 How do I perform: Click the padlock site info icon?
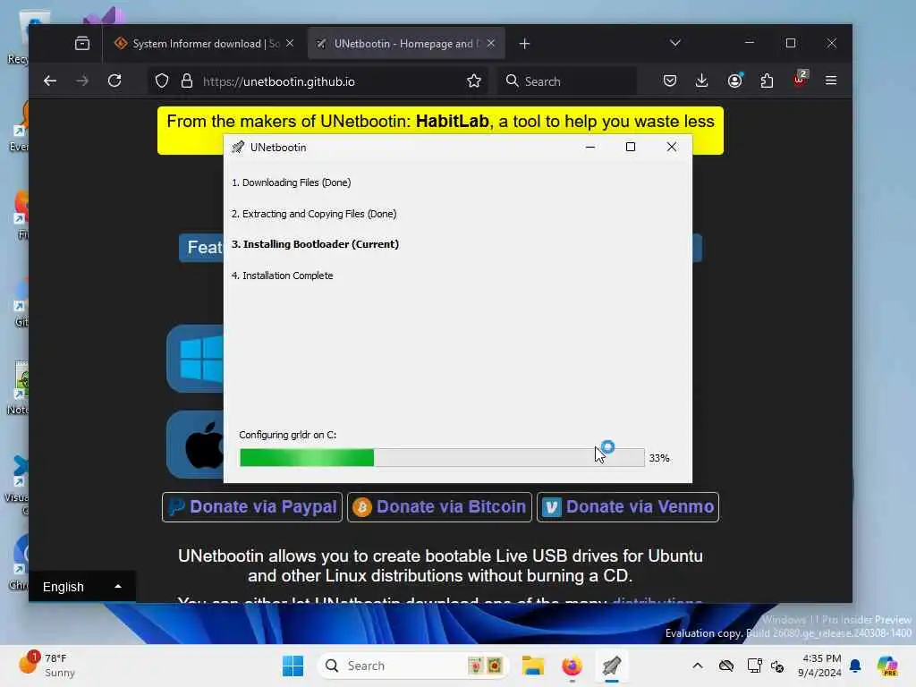click(x=187, y=81)
